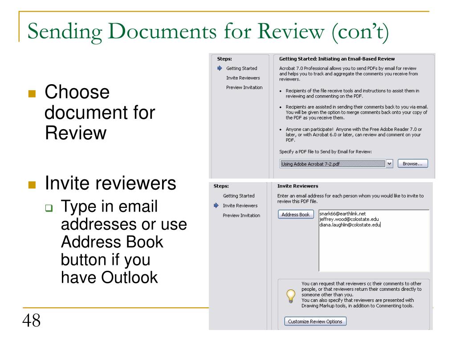Select Invite Reviewers step in upper wizard
456x342 pixels.
[x=243, y=78]
